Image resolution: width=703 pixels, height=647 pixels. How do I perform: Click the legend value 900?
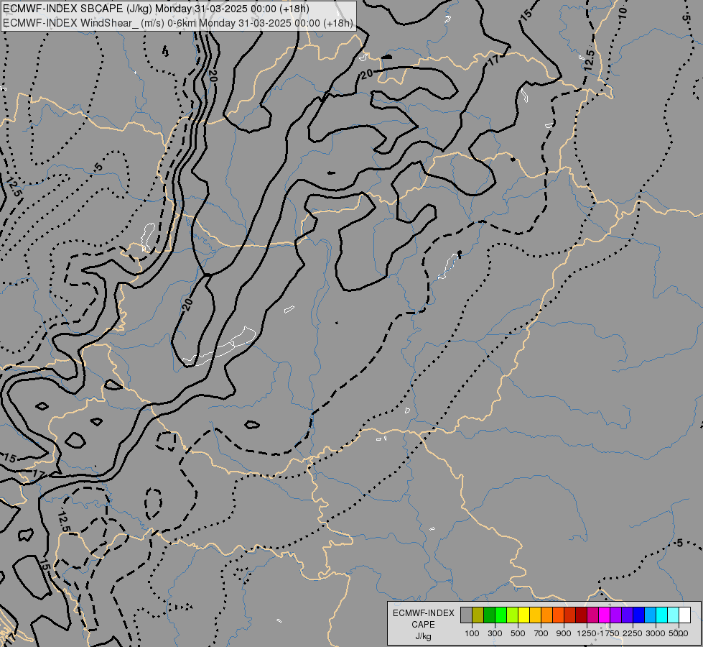[564, 633]
